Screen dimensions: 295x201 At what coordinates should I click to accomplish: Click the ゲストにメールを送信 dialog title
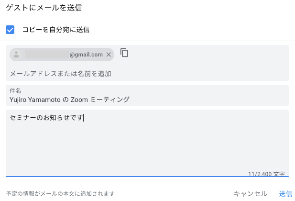[x=44, y=8]
